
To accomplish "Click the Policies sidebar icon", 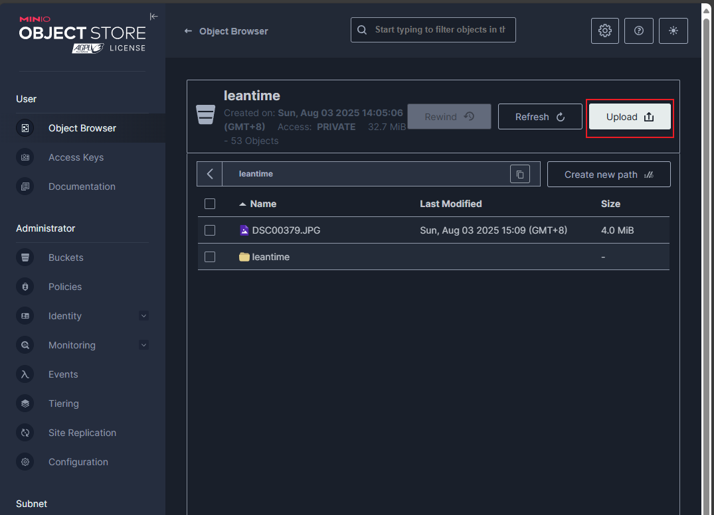I will coord(25,287).
